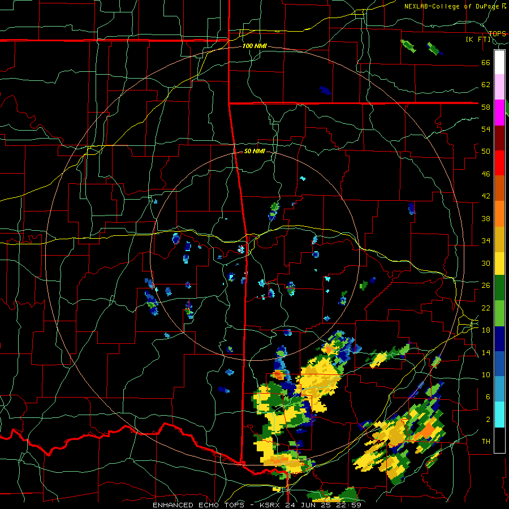Click the white swatch in the tops legend
This screenshot has height=509, width=509.
pyautogui.click(x=499, y=62)
